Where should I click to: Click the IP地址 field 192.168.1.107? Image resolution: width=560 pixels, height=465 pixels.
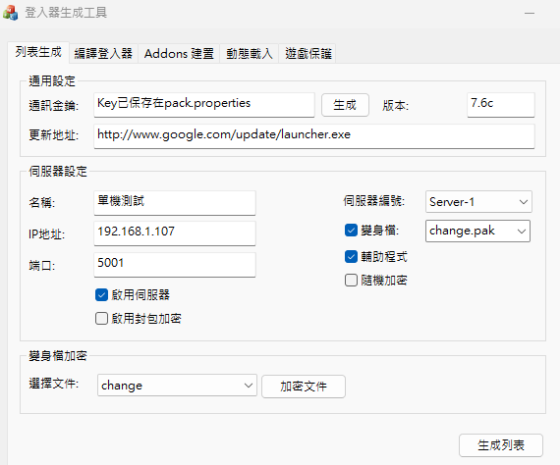175,233
